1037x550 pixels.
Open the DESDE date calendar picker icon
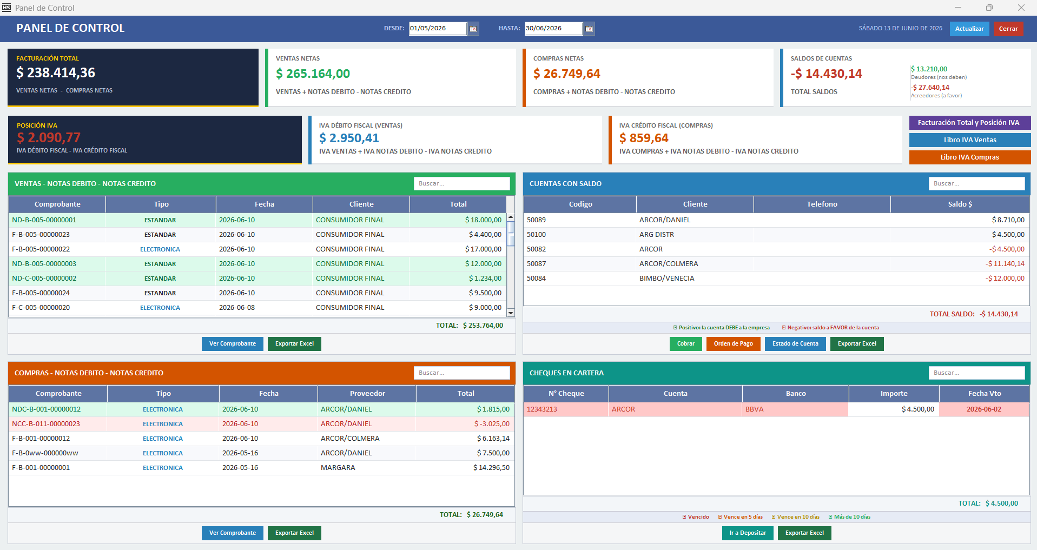[x=473, y=29]
